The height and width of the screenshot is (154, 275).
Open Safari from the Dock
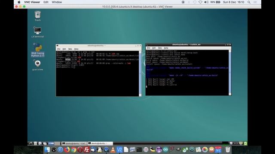[60, 150]
